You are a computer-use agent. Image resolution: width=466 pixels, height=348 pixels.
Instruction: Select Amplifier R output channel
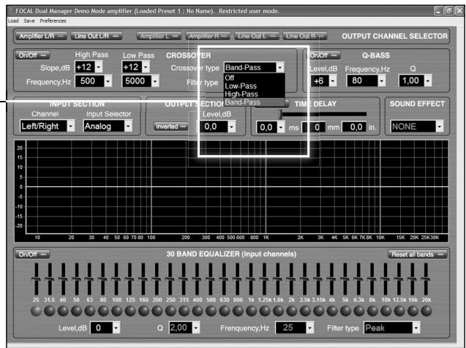click(208, 37)
